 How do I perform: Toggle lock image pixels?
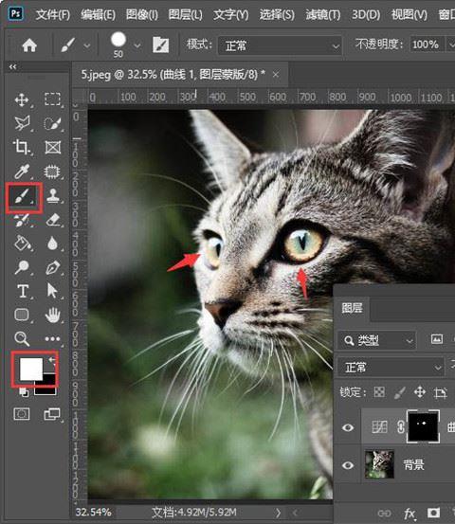pyautogui.click(x=399, y=392)
